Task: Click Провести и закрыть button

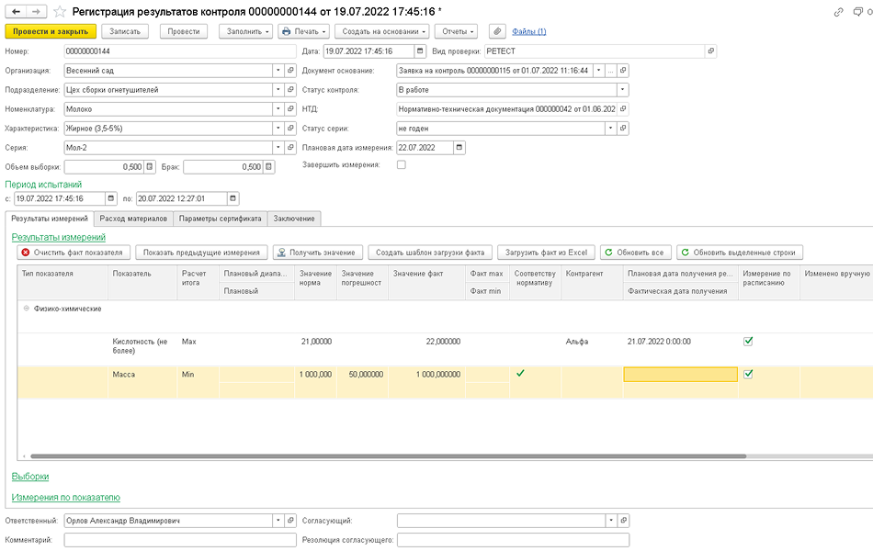Action: click(x=51, y=32)
